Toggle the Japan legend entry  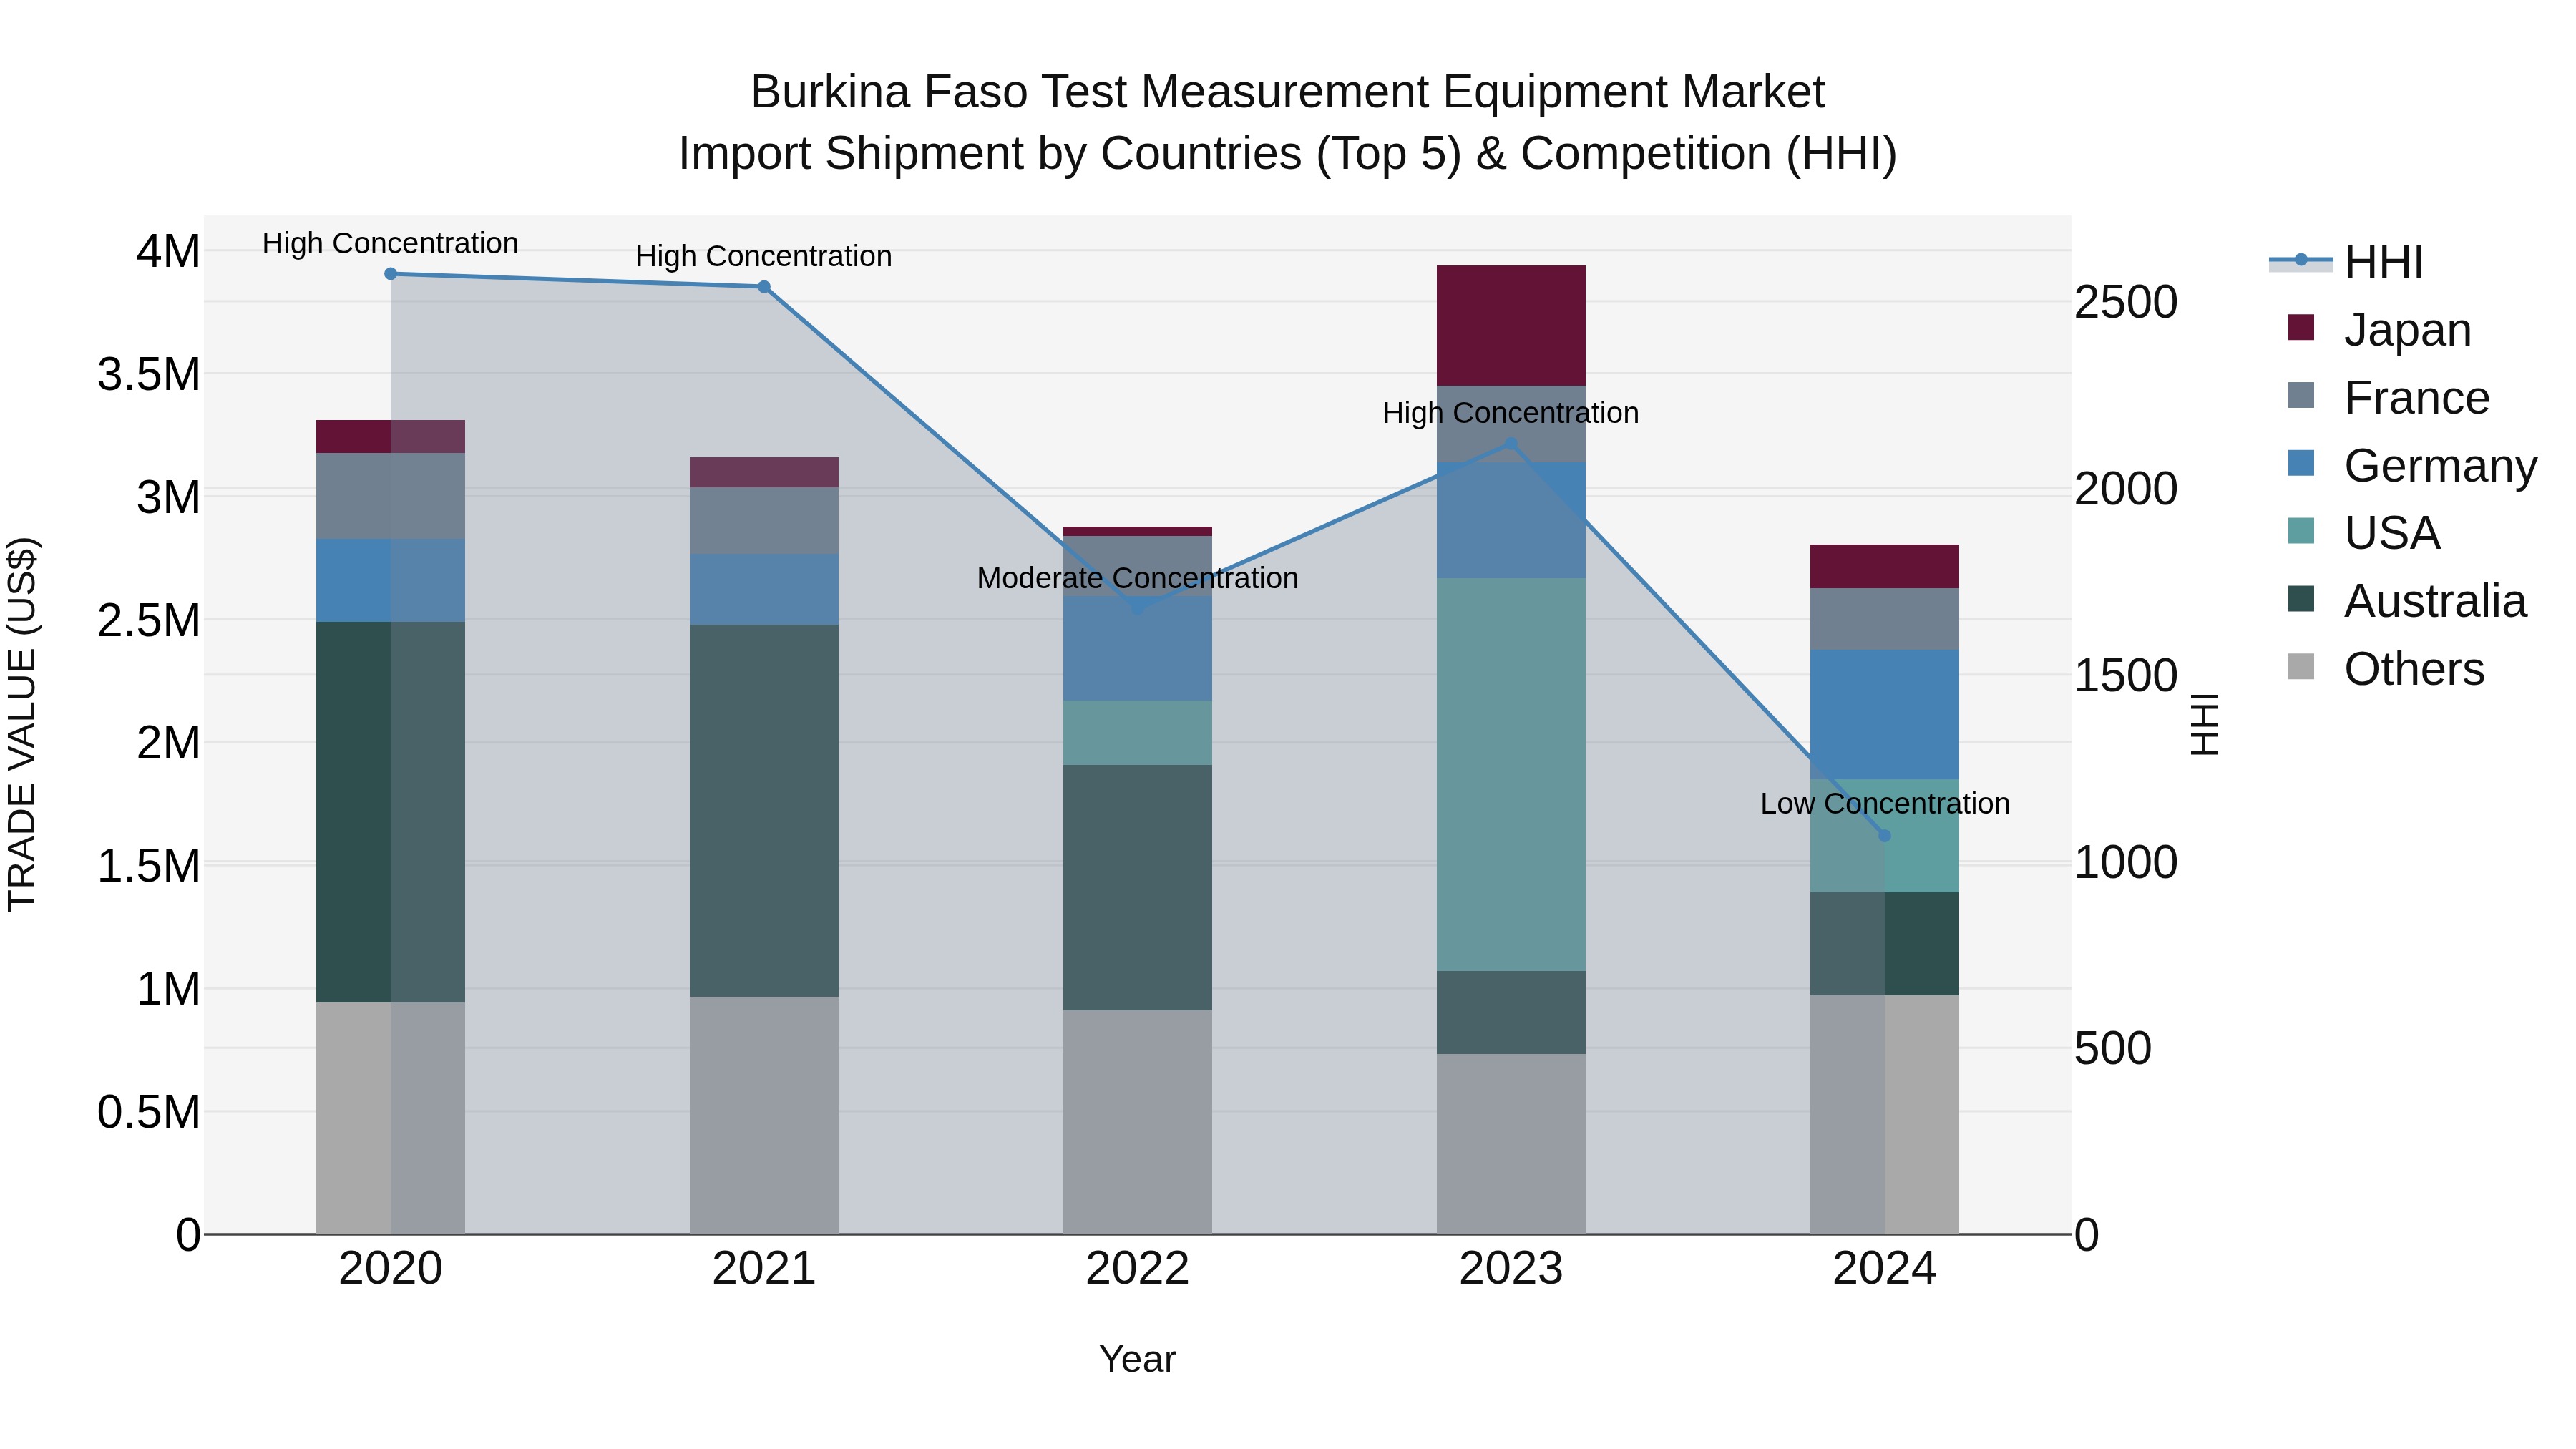pos(2379,329)
